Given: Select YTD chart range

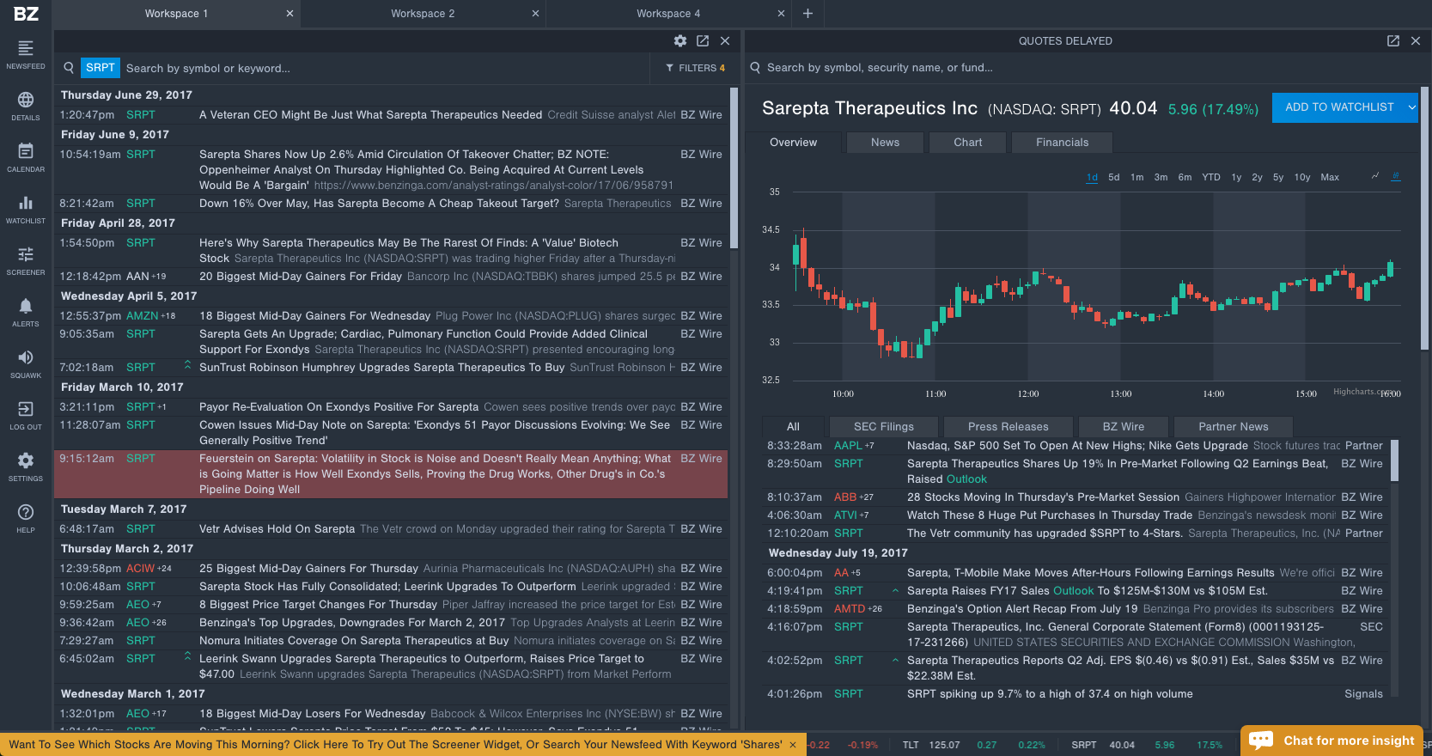Looking at the screenshot, I should [x=1211, y=177].
